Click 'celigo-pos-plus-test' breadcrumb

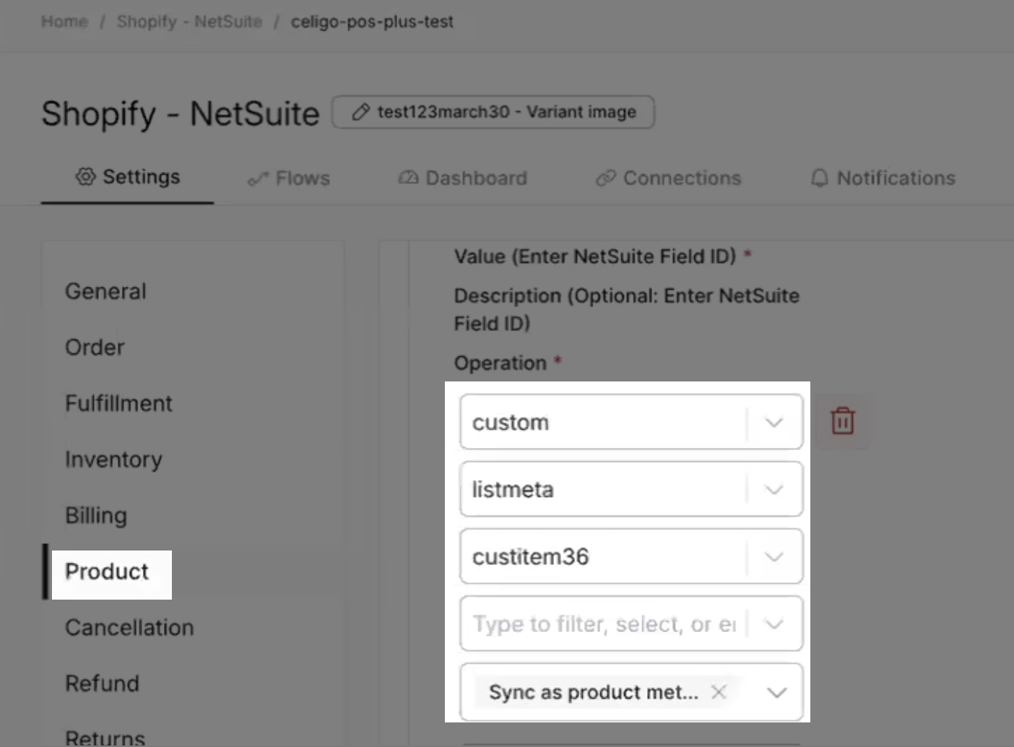tap(372, 22)
